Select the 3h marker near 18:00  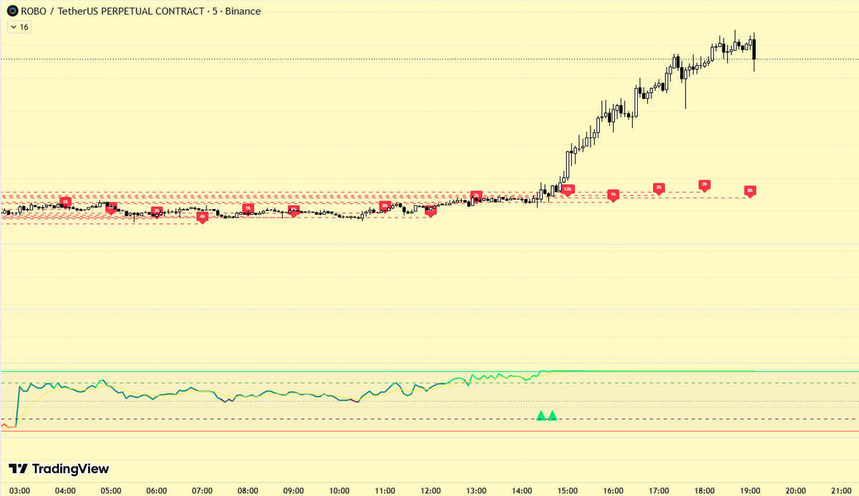tap(705, 185)
